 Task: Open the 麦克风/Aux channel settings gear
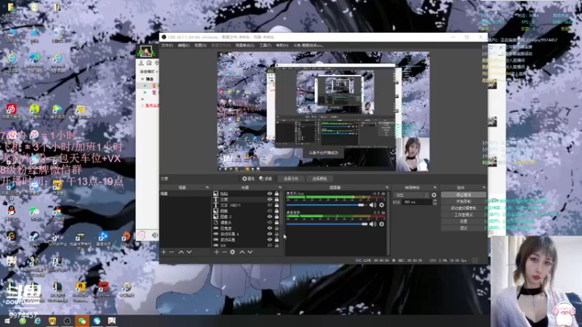[381, 205]
